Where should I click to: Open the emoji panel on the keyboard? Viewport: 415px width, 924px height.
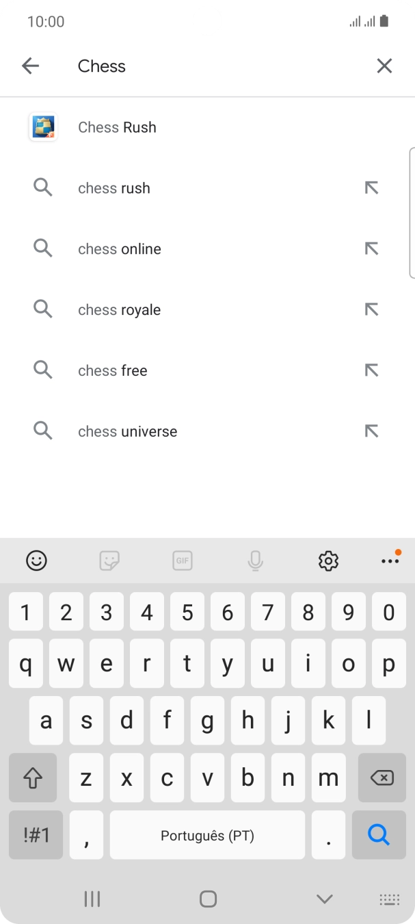click(x=36, y=561)
